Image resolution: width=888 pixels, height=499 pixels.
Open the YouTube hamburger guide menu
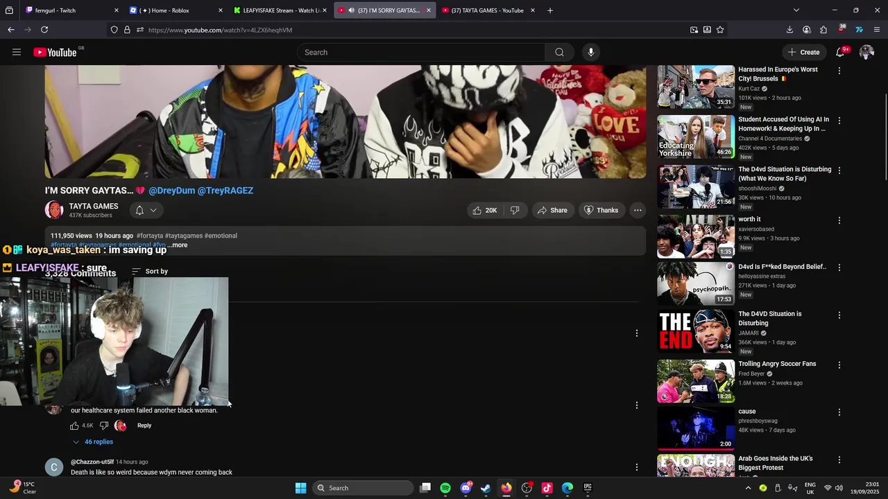tap(17, 52)
